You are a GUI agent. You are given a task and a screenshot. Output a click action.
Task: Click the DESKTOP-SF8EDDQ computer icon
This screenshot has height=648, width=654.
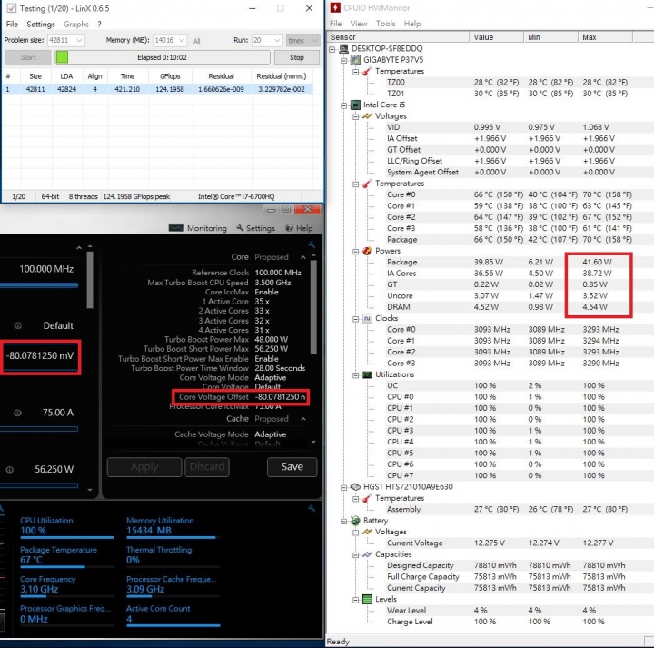343,49
